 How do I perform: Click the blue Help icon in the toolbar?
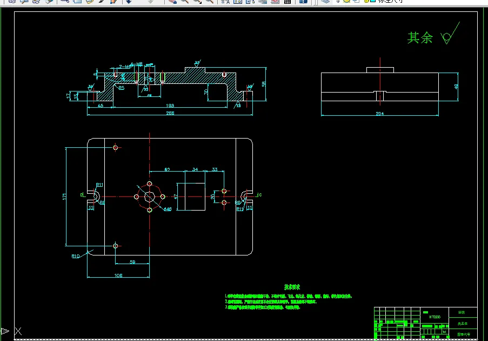303,1
